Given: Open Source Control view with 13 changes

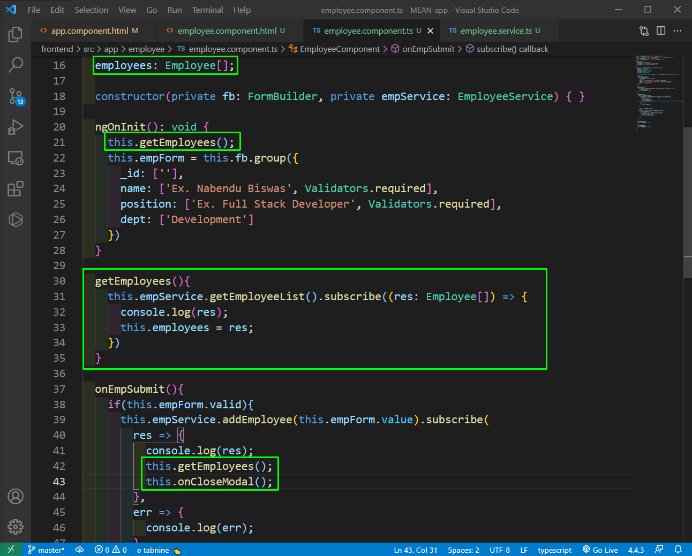Looking at the screenshot, I should [16, 96].
